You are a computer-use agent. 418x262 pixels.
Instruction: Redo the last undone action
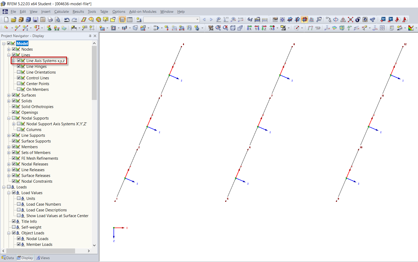point(74,20)
